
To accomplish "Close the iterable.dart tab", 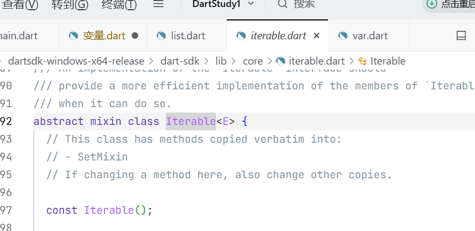I will click(317, 36).
